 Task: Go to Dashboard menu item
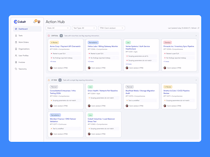27,29
